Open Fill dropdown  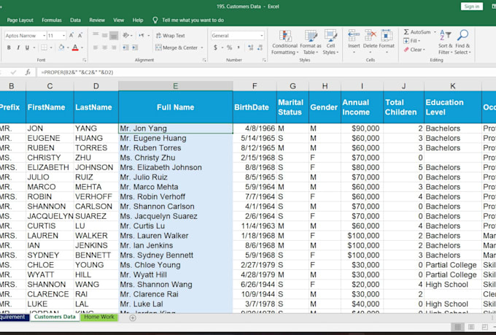pyautogui.click(x=411, y=41)
